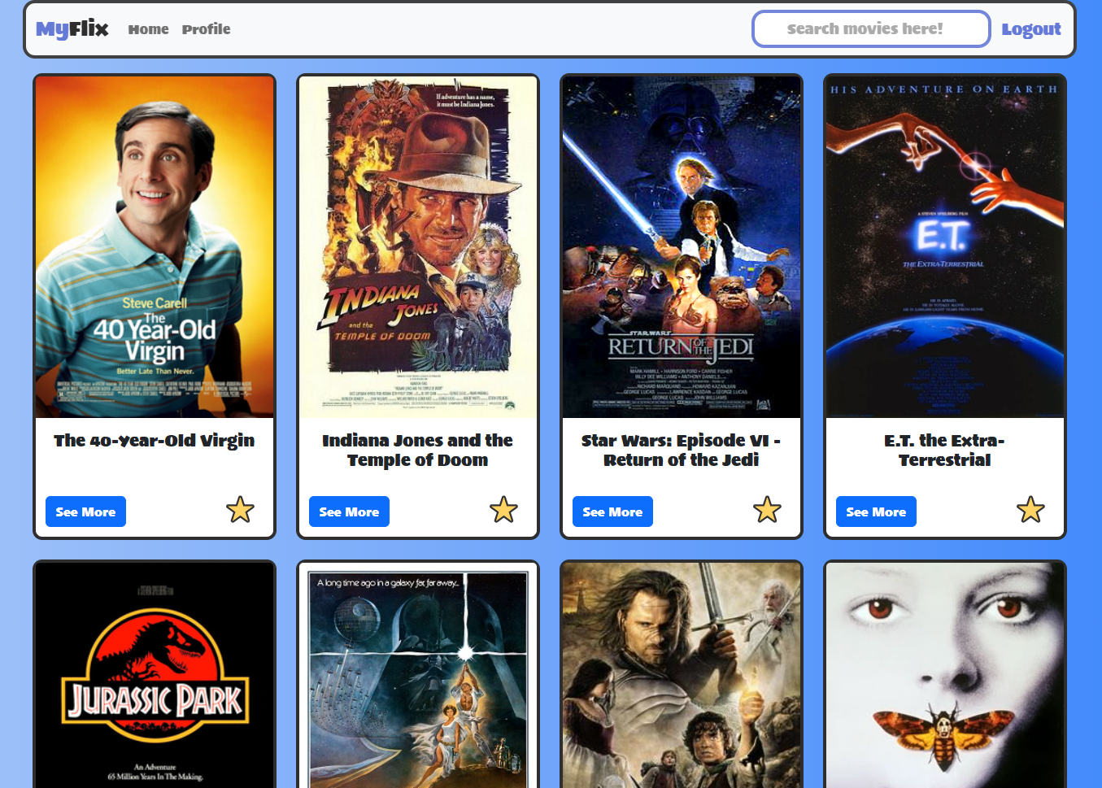Viewport: 1102px width, 788px height.
Task: Click the Temple of Doom poster artwork
Action: point(417,246)
